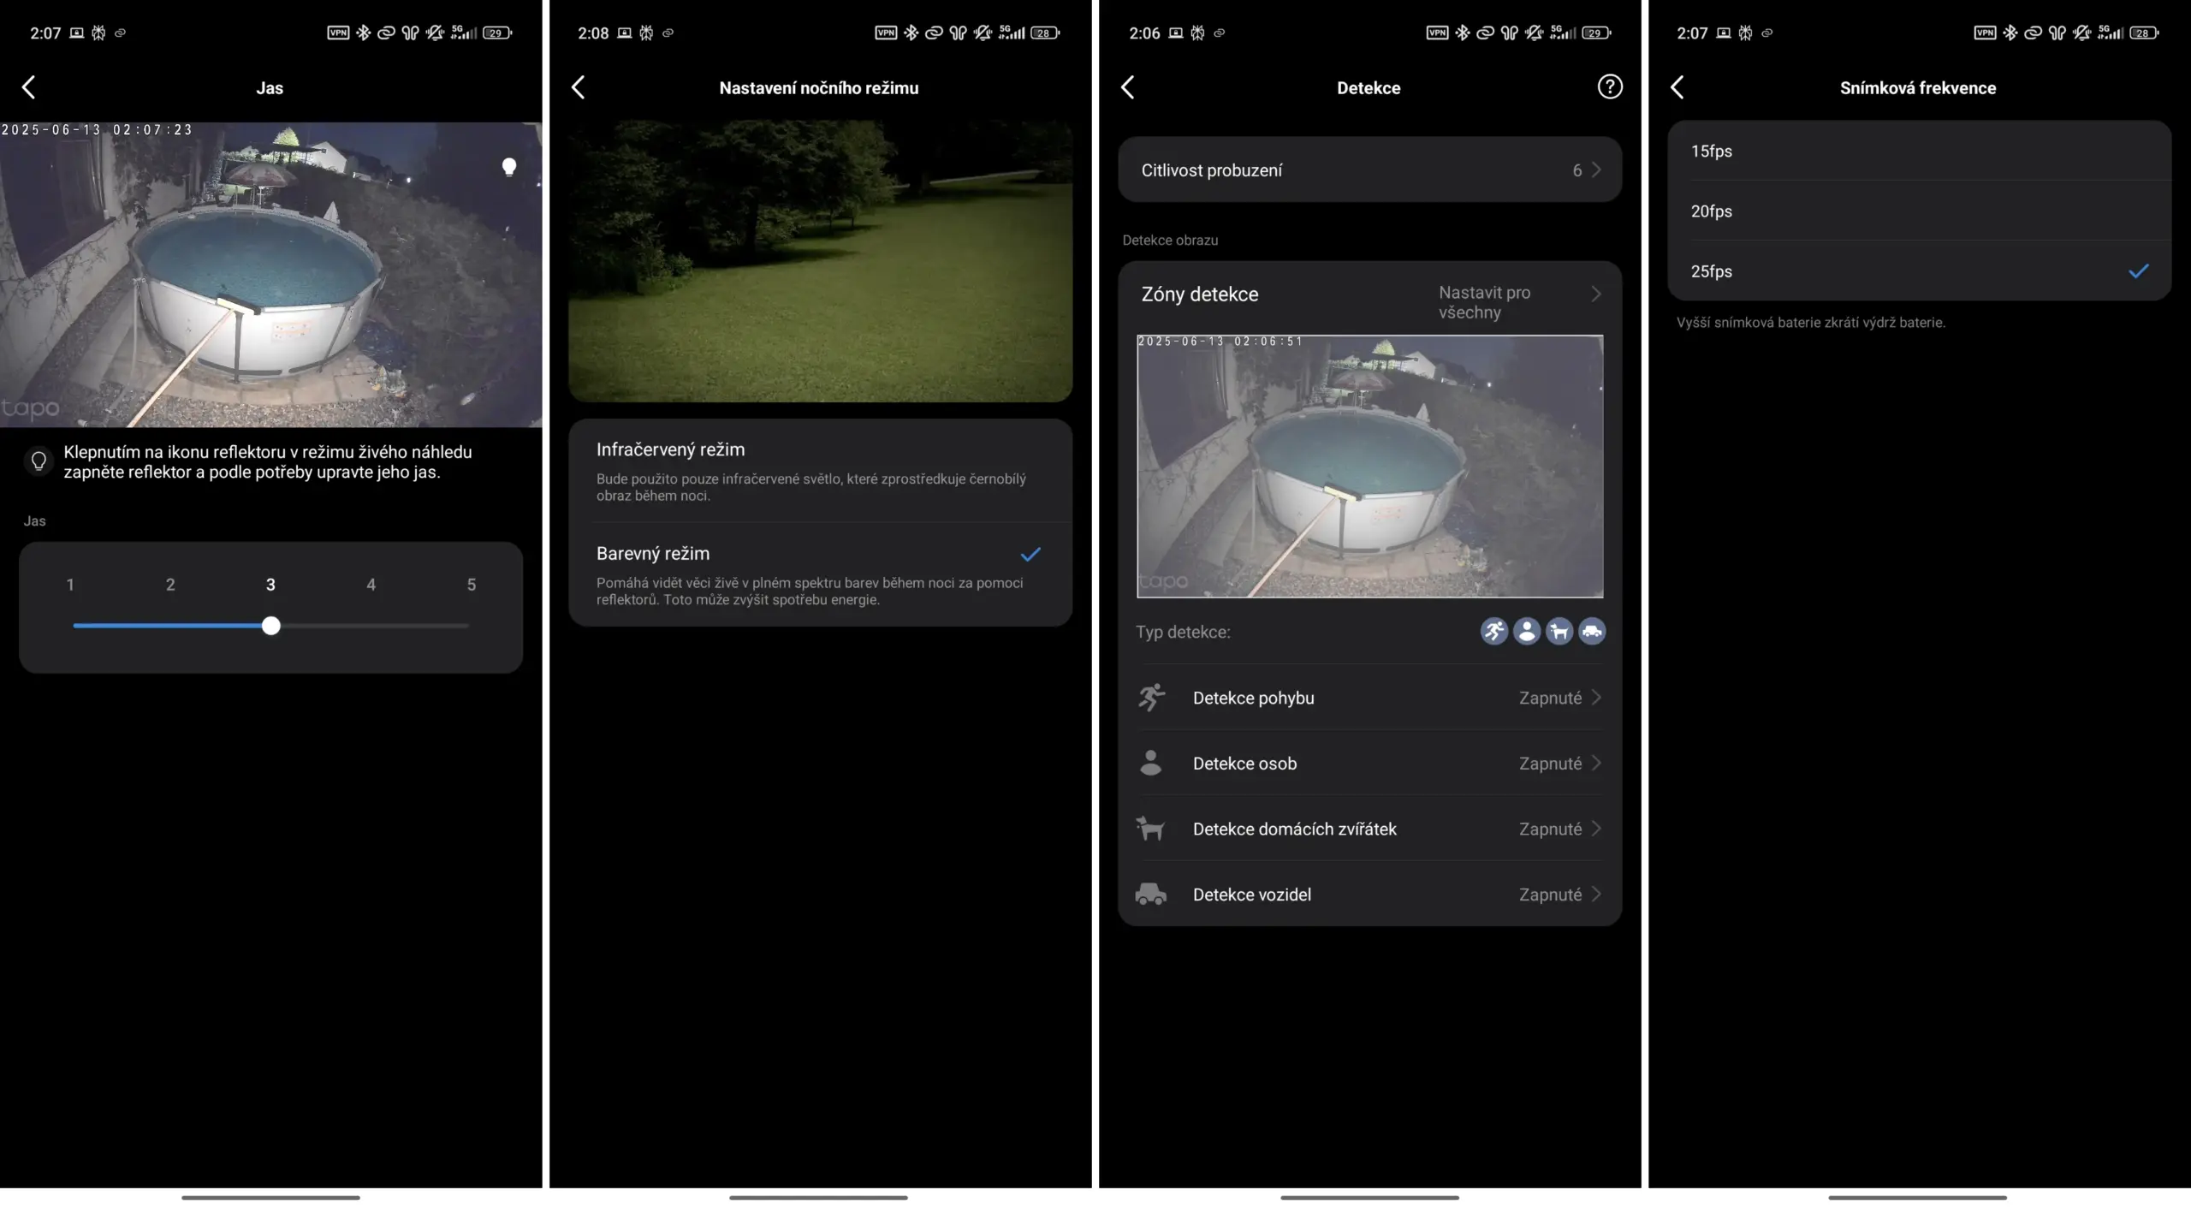Tap the floodlight bulb icon on live preview
Viewport: 2191px width, 1207px height.
(x=509, y=166)
